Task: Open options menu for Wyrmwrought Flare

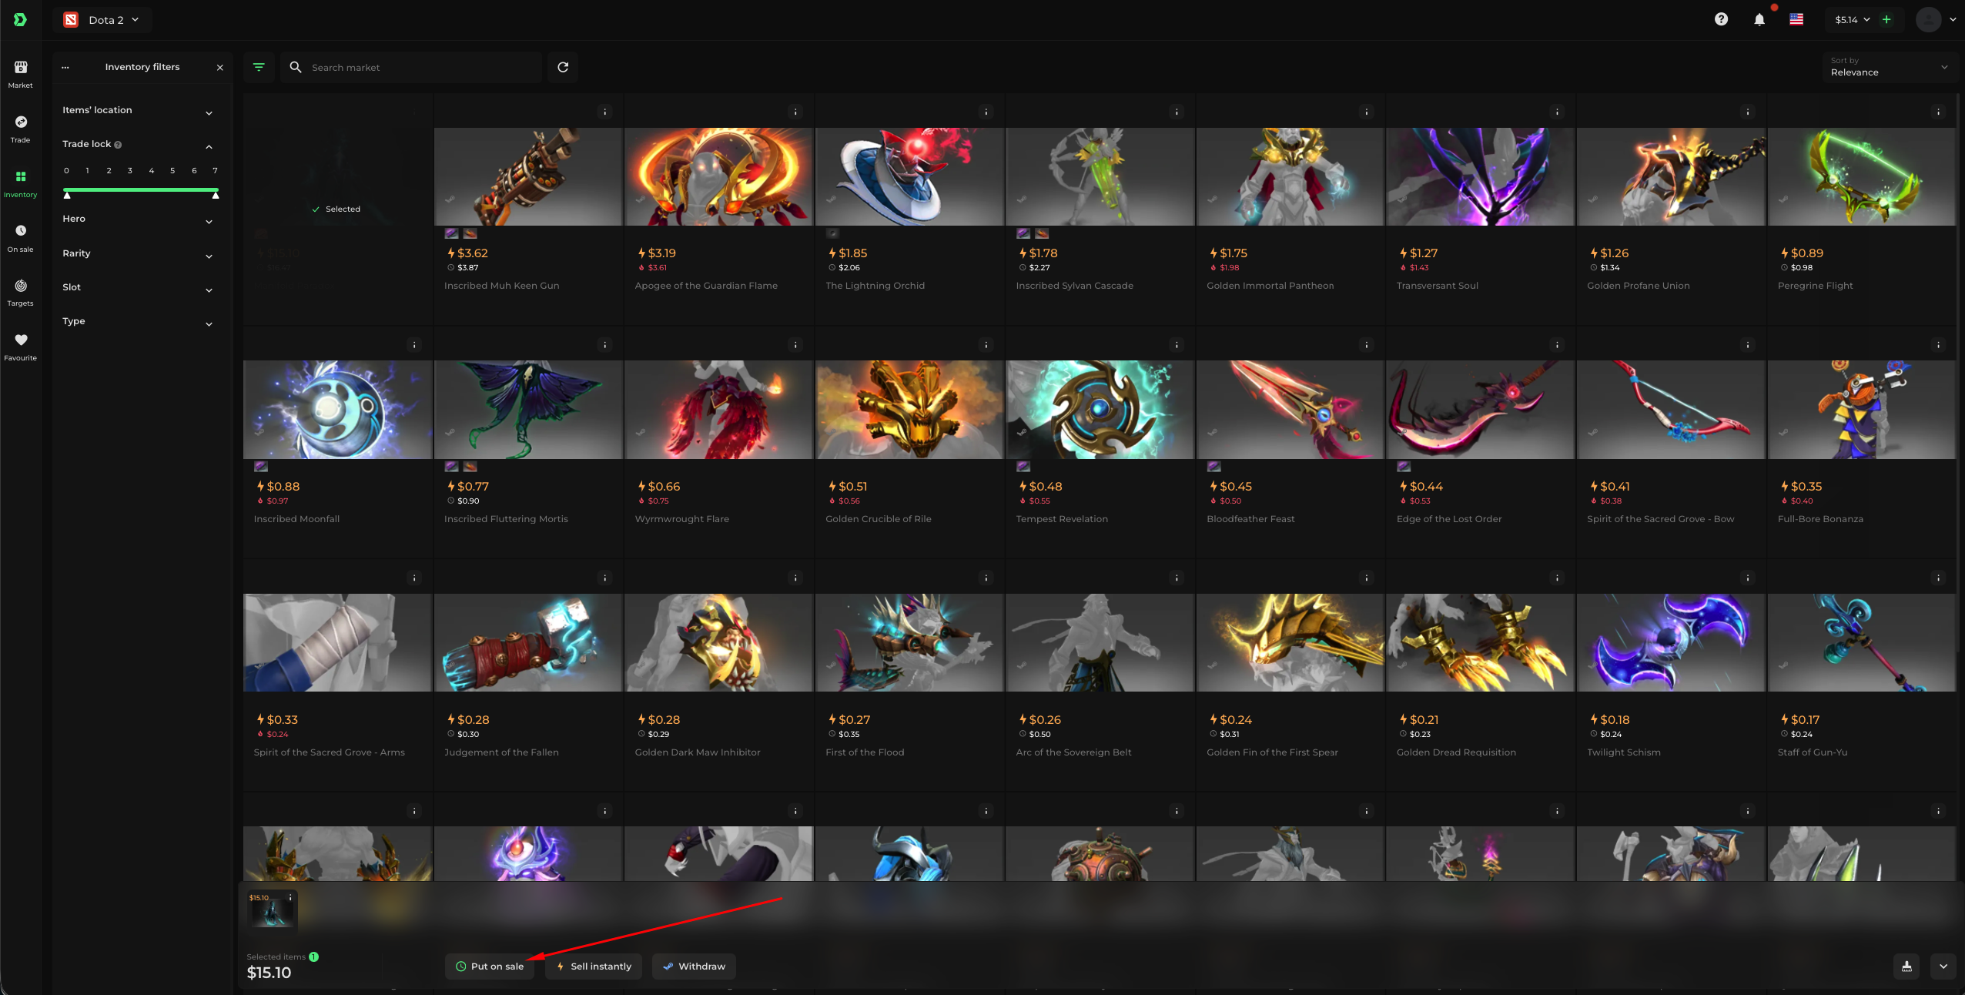Action: pos(795,345)
